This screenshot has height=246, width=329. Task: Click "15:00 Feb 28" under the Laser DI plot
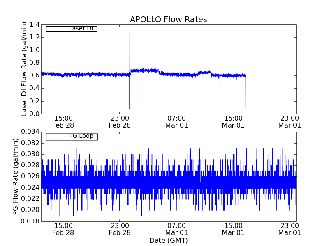tap(63, 122)
